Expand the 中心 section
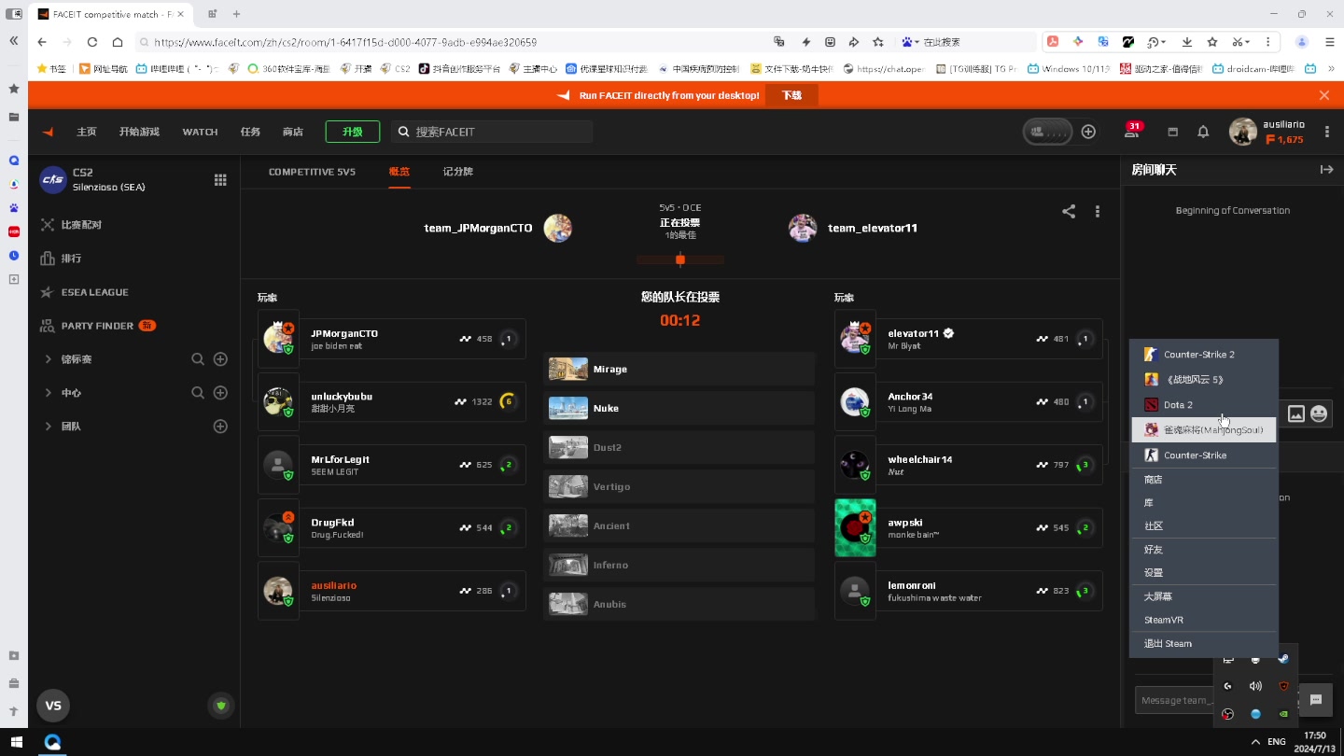 coord(49,393)
